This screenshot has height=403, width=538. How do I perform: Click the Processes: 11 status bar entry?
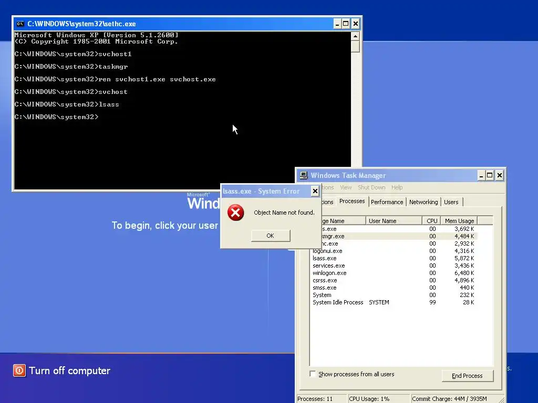[322, 399]
